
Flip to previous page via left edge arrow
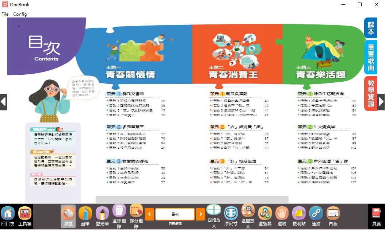[3, 102]
